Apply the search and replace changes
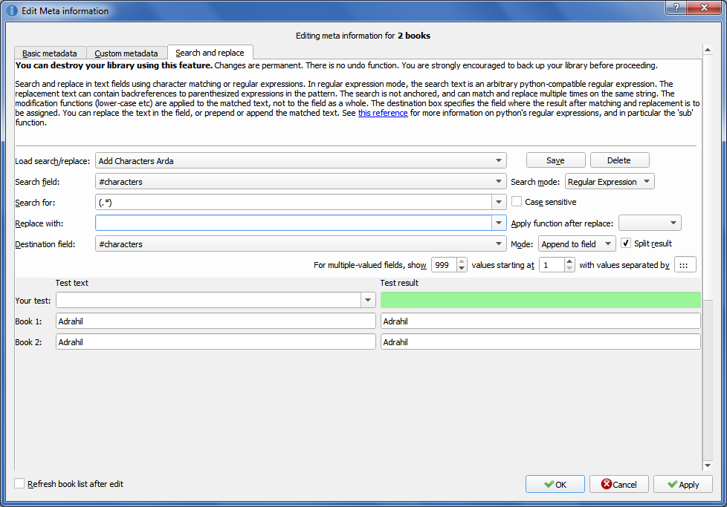This screenshot has height=507, width=727. click(x=683, y=484)
